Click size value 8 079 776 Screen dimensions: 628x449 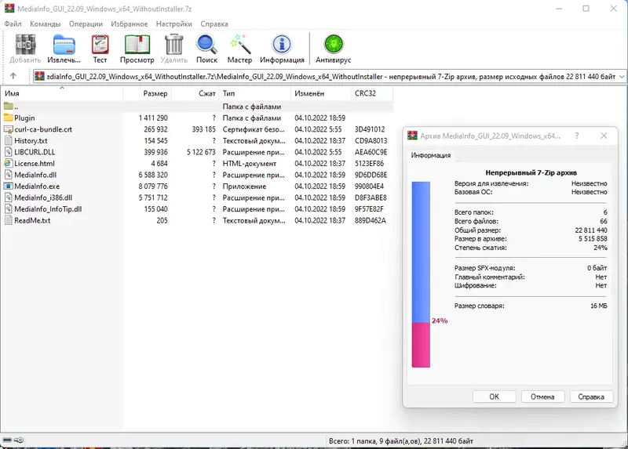(x=153, y=186)
